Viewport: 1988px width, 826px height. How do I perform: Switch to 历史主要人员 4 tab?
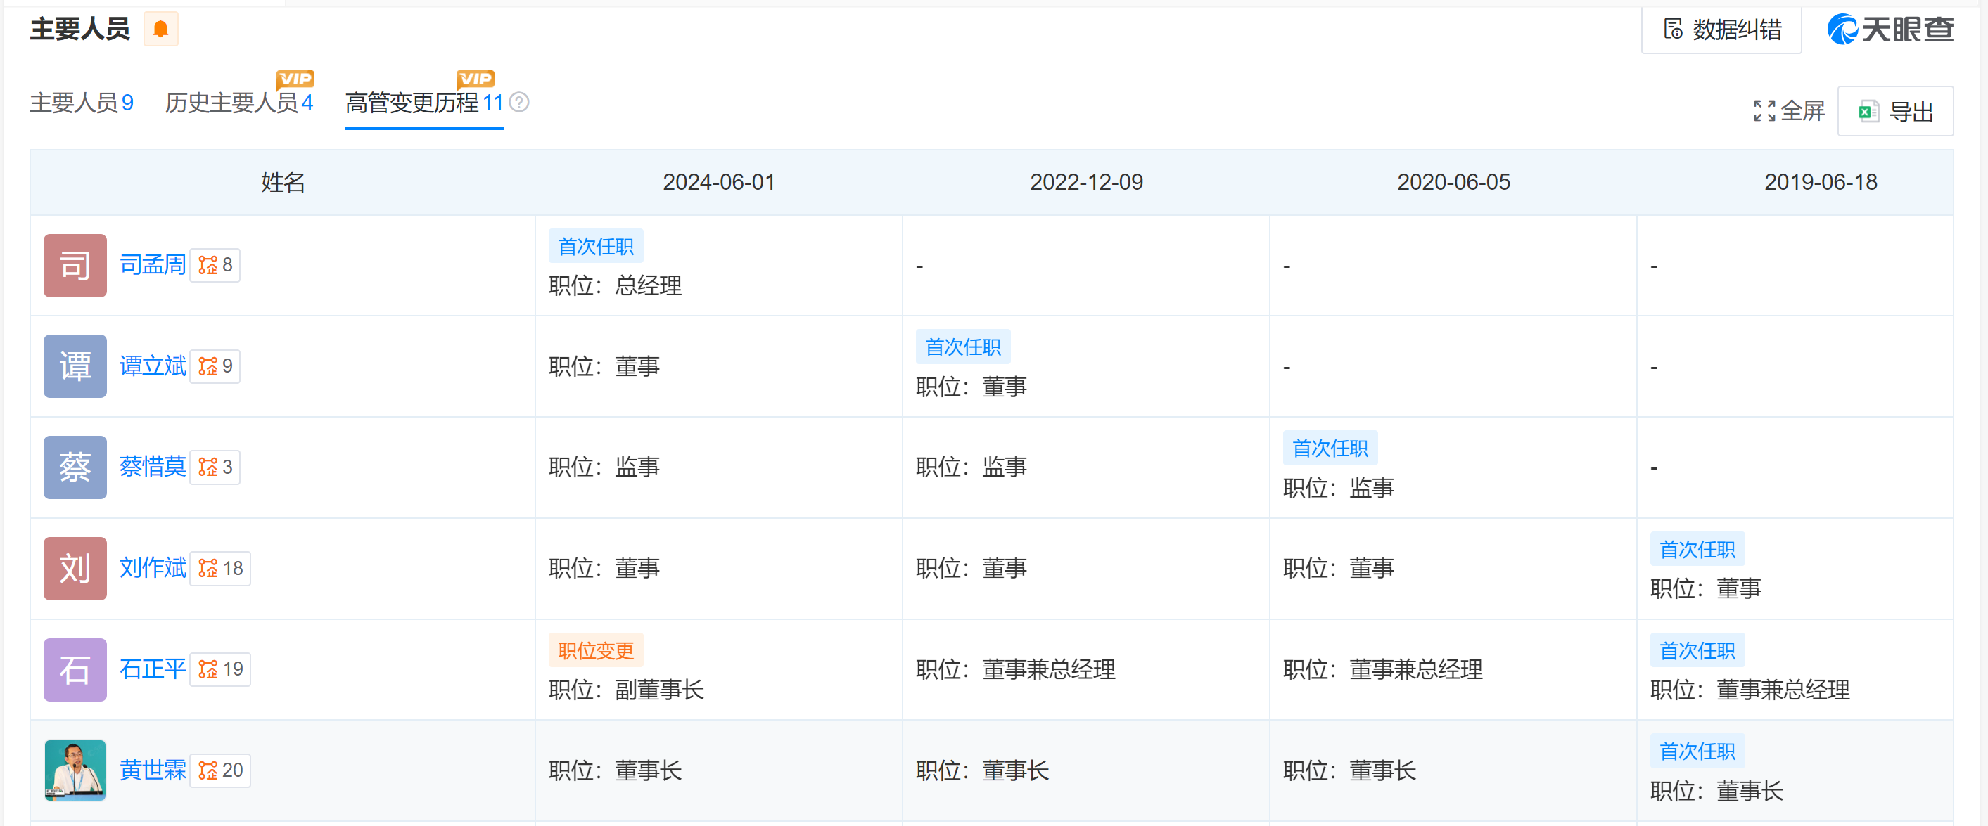(x=238, y=103)
